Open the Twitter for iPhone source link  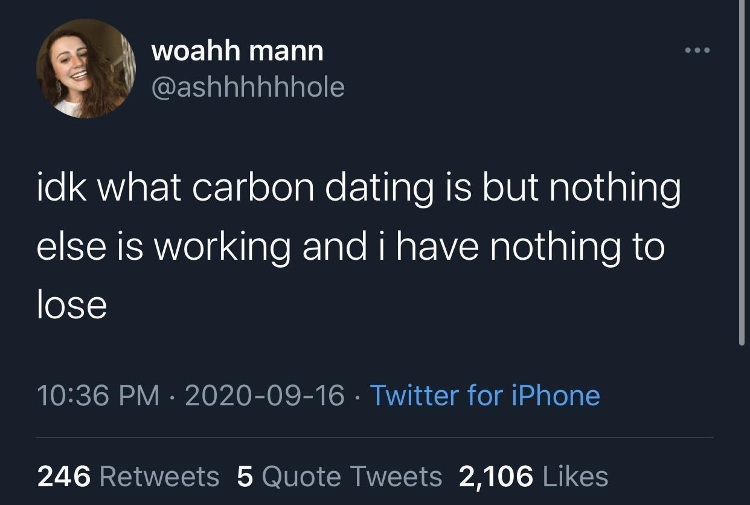pos(484,395)
